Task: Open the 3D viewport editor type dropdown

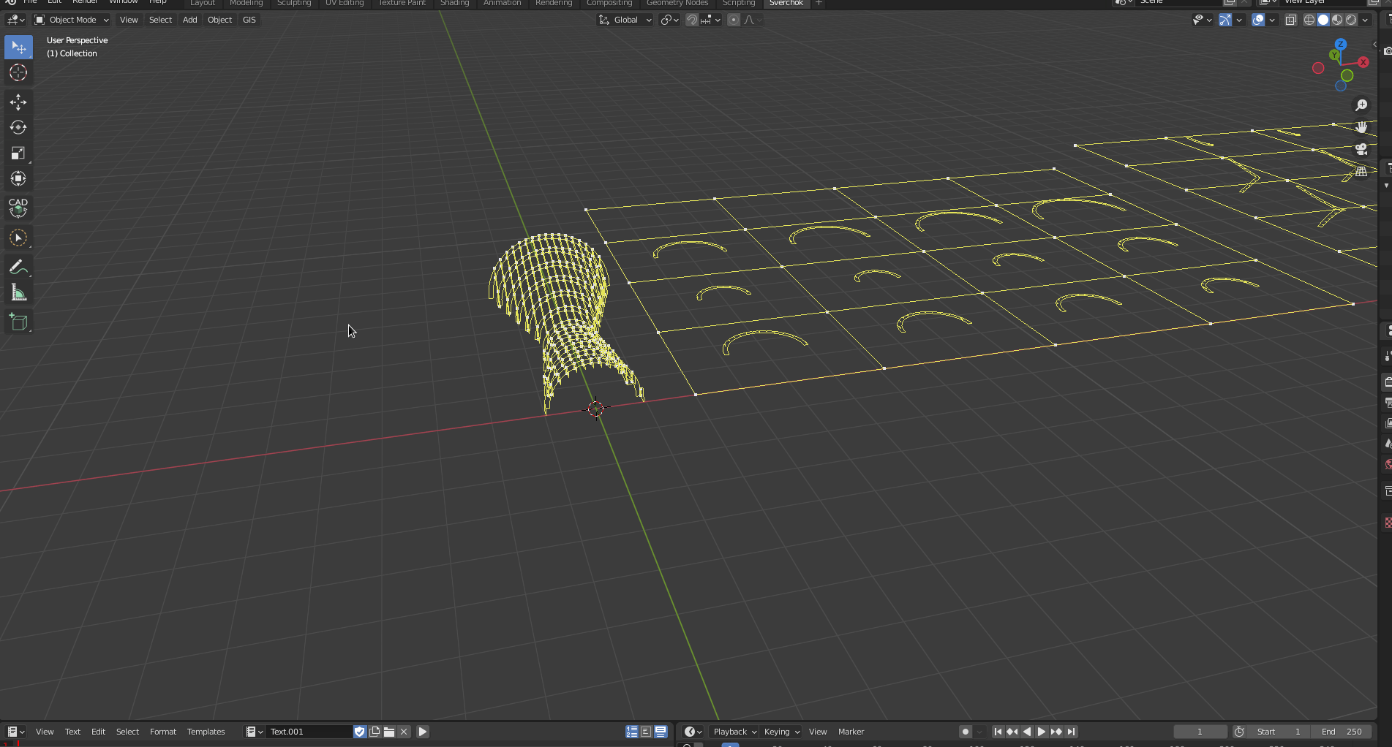Action: point(16,20)
